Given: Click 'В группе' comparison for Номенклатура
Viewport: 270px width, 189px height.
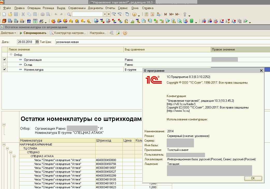Looking at the screenshot, I should tap(130, 70).
